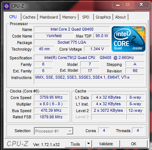Image resolution: width=152 pixels, height=150 pixels.
Task: Go to the SPD tab
Action: [x=86, y=17]
